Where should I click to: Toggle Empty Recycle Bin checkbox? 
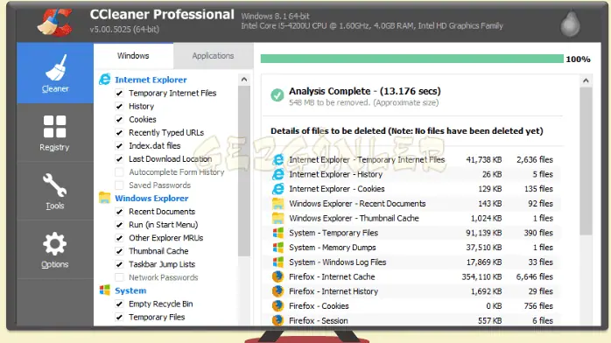coord(119,304)
